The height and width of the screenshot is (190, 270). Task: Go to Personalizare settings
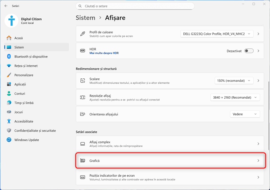[23, 75]
